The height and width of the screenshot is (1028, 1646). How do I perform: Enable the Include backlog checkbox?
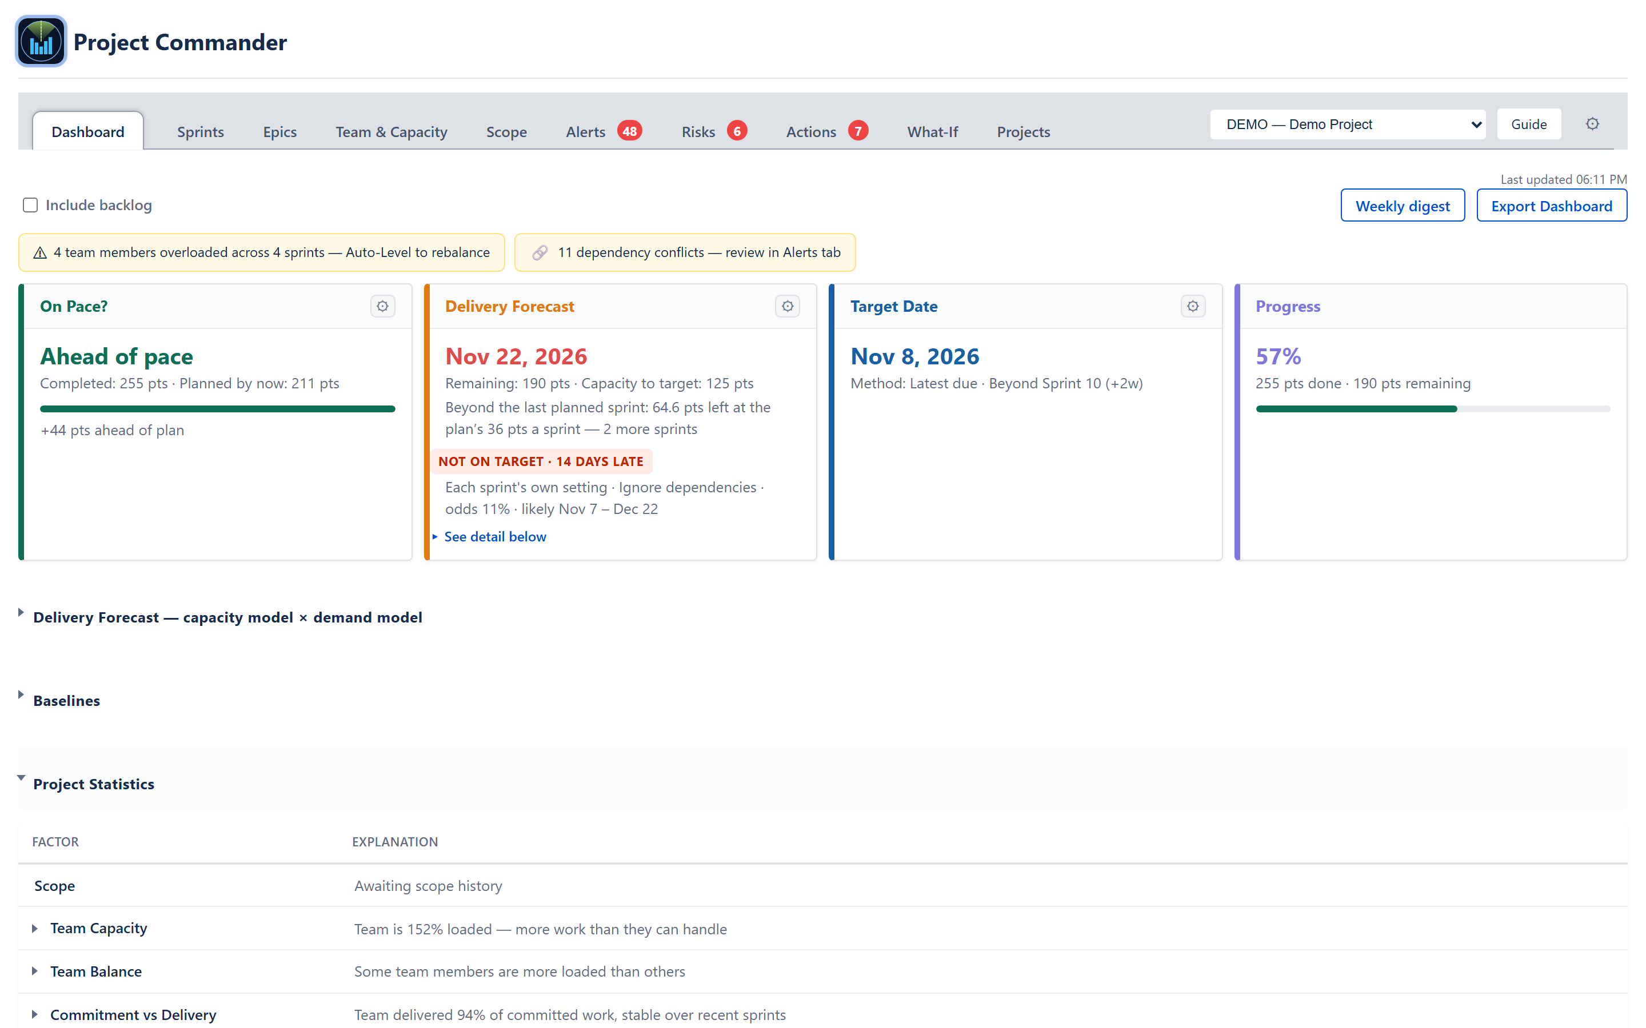pyautogui.click(x=30, y=206)
